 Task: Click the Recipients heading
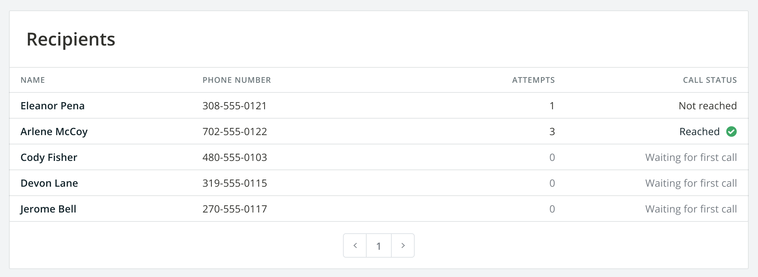click(71, 39)
